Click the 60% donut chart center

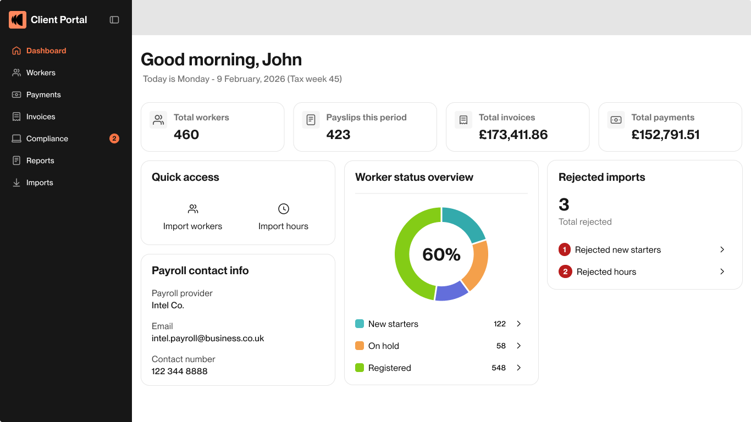point(441,254)
